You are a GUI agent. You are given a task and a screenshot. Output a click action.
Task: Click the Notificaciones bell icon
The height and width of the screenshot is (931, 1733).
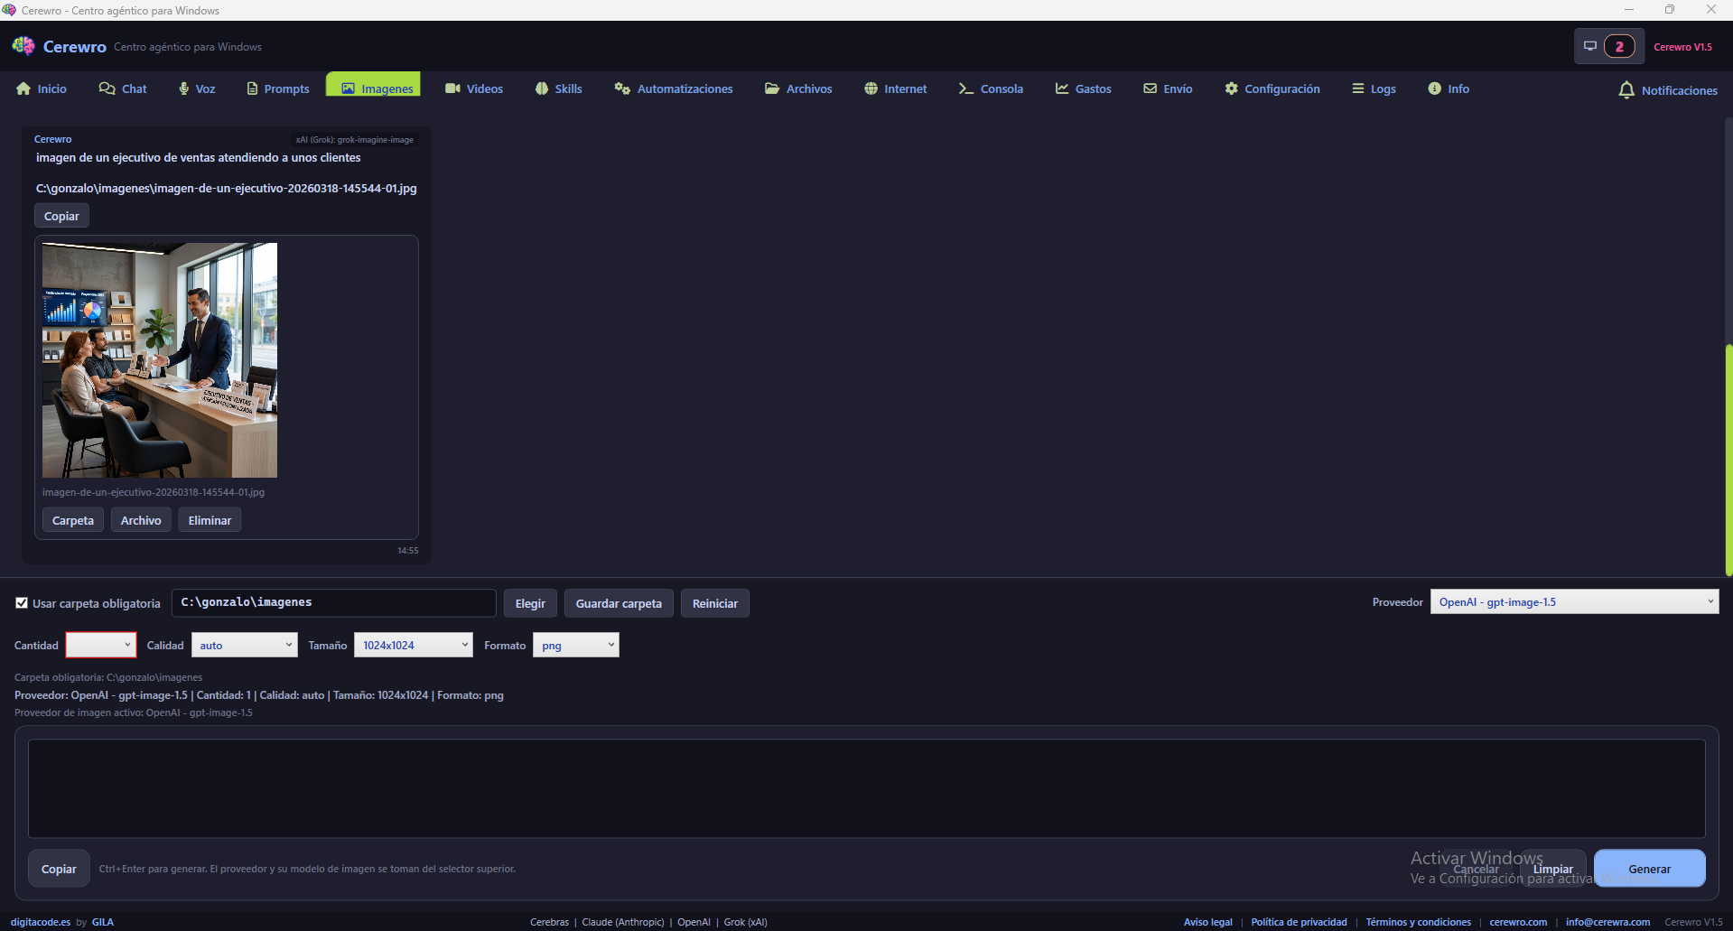1626,90
